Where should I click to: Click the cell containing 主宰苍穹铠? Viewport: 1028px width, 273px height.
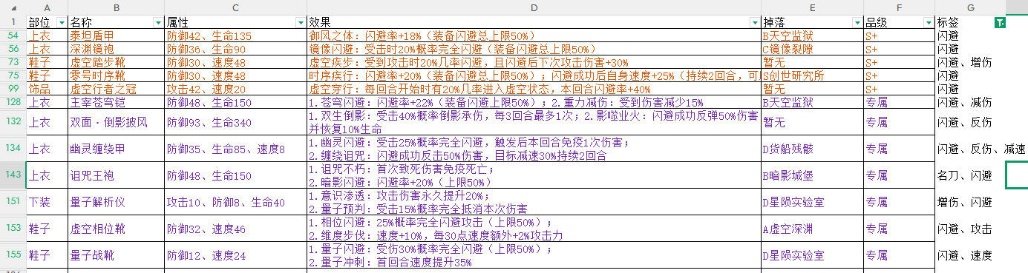coord(116,102)
